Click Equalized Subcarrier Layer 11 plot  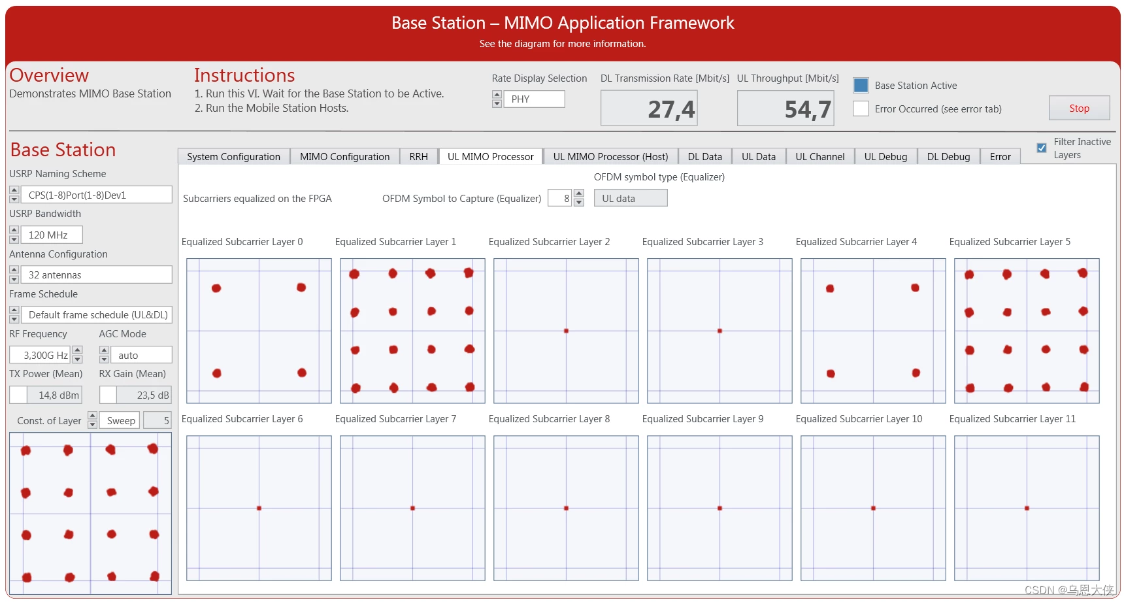pos(1027,508)
